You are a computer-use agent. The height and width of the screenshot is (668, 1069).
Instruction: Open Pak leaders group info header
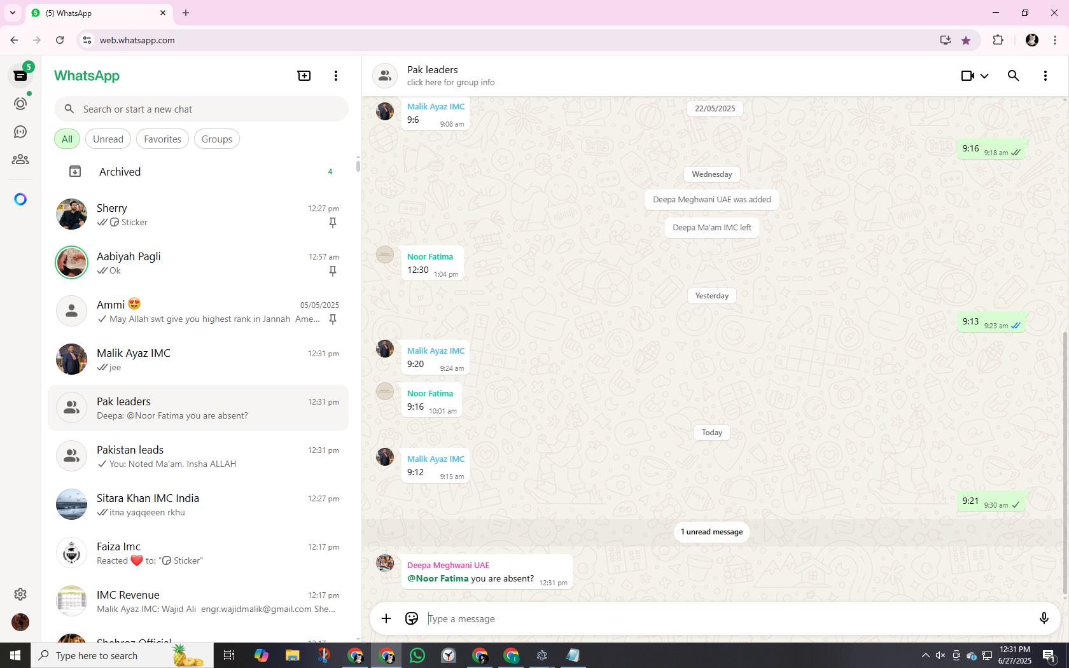click(451, 76)
